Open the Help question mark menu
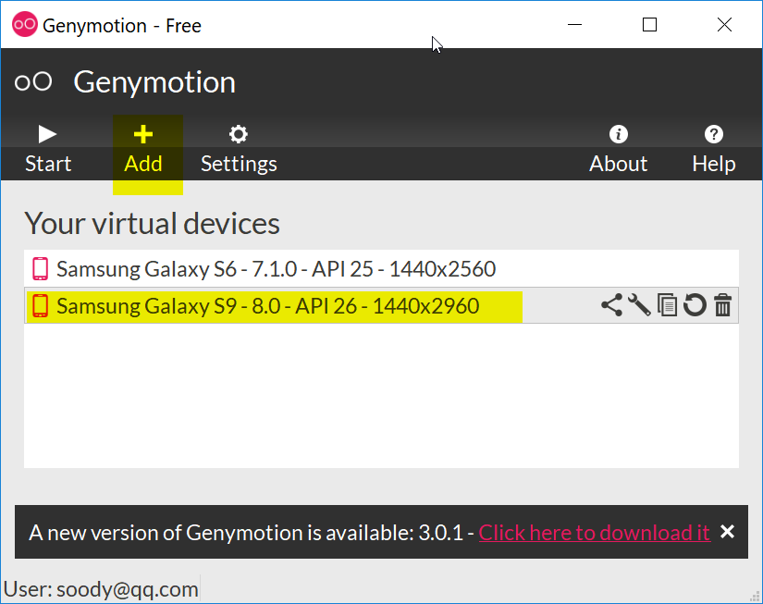 tap(713, 150)
